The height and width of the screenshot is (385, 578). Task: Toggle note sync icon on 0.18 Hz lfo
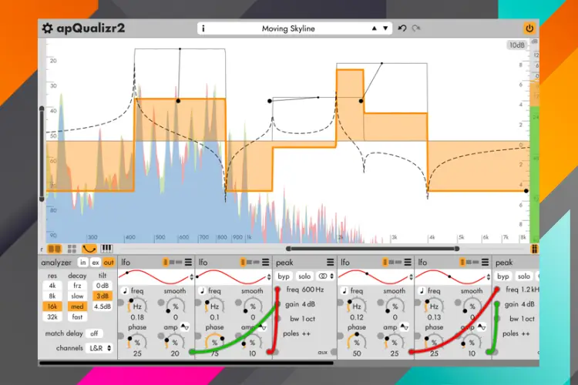point(125,291)
